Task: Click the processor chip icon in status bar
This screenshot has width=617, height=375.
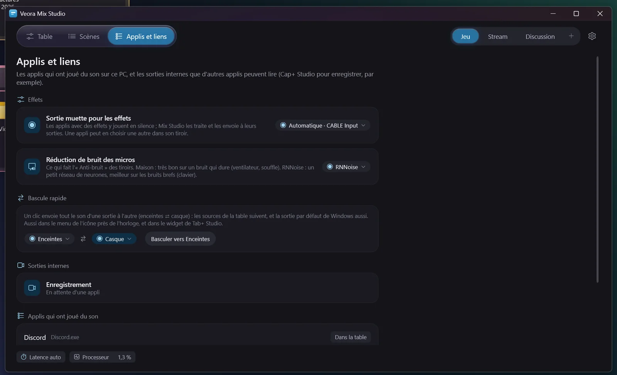Action: pyautogui.click(x=77, y=357)
